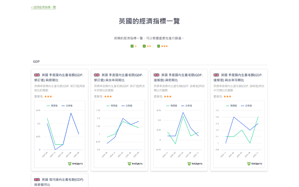299x187 pixels.
Task: Toggle the three-star importance checkbox
Action: tap(158, 46)
